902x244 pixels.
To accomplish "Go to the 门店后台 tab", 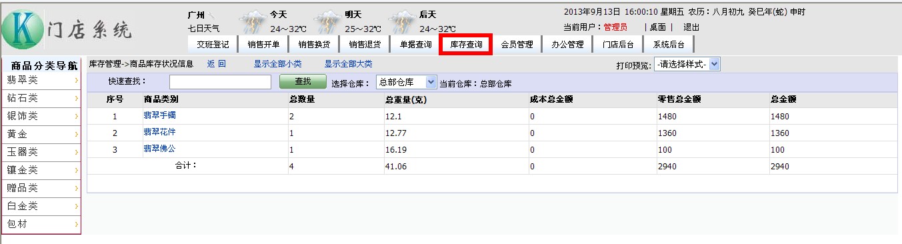I will click(x=618, y=45).
